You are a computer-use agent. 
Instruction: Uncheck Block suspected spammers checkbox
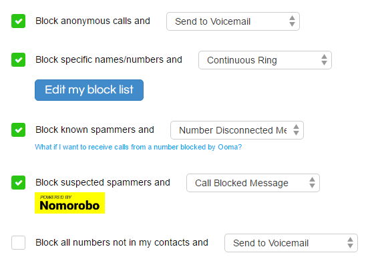pos(18,183)
